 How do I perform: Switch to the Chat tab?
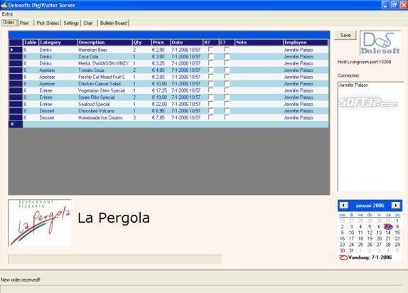point(88,23)
